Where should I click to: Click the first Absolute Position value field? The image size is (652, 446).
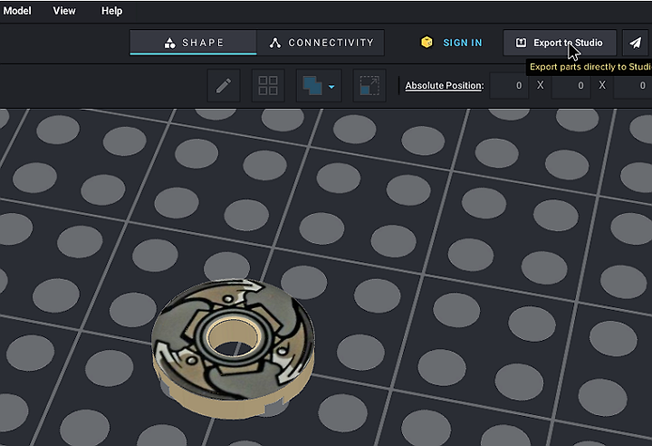tap(509, 85)
